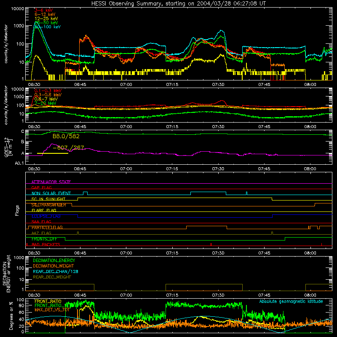Select the 0.3-0.8 MeV legend label
The width and height of the screenshot is (337, 337).
pos(48,95)
